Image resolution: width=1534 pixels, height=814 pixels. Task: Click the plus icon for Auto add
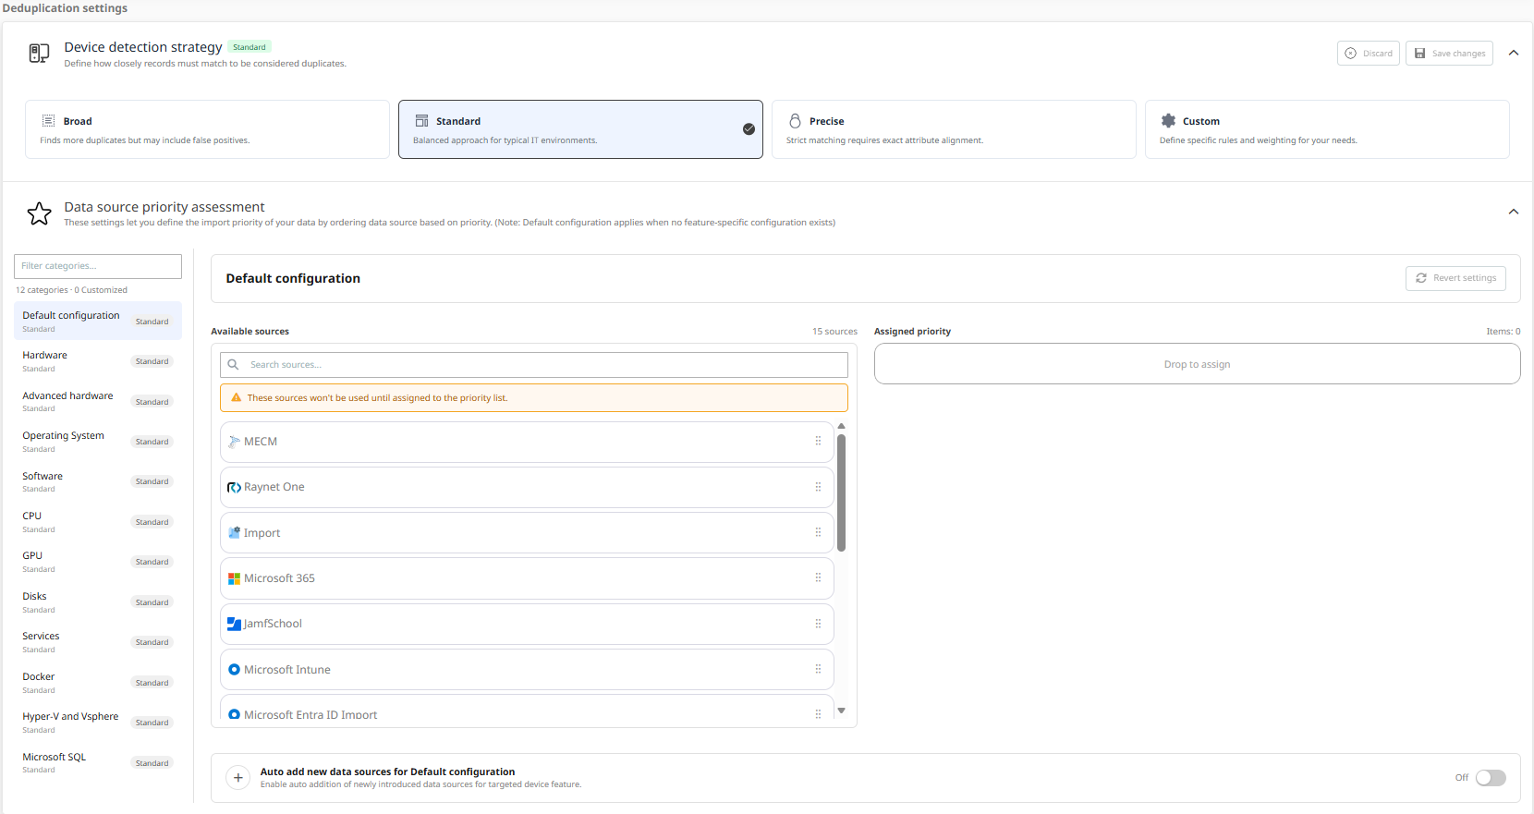pyautogui.click(x=237, y=778)
